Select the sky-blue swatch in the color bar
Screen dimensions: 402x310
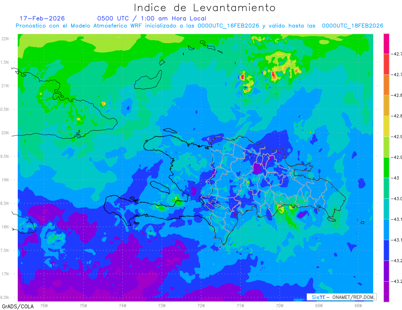386,229
